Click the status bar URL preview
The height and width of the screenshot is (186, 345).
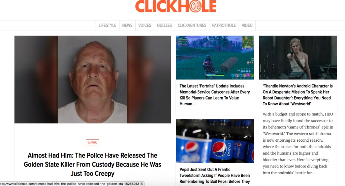(x=72, y=184)
